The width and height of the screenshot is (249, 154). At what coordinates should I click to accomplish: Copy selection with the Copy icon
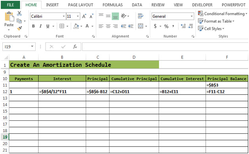click(19, 21)
